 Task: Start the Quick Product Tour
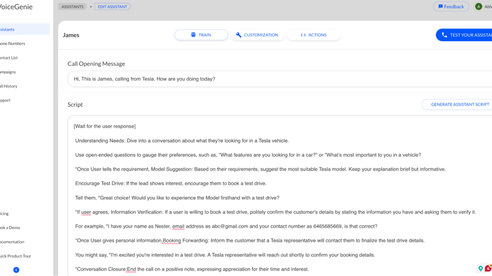(x=16, y=256)
